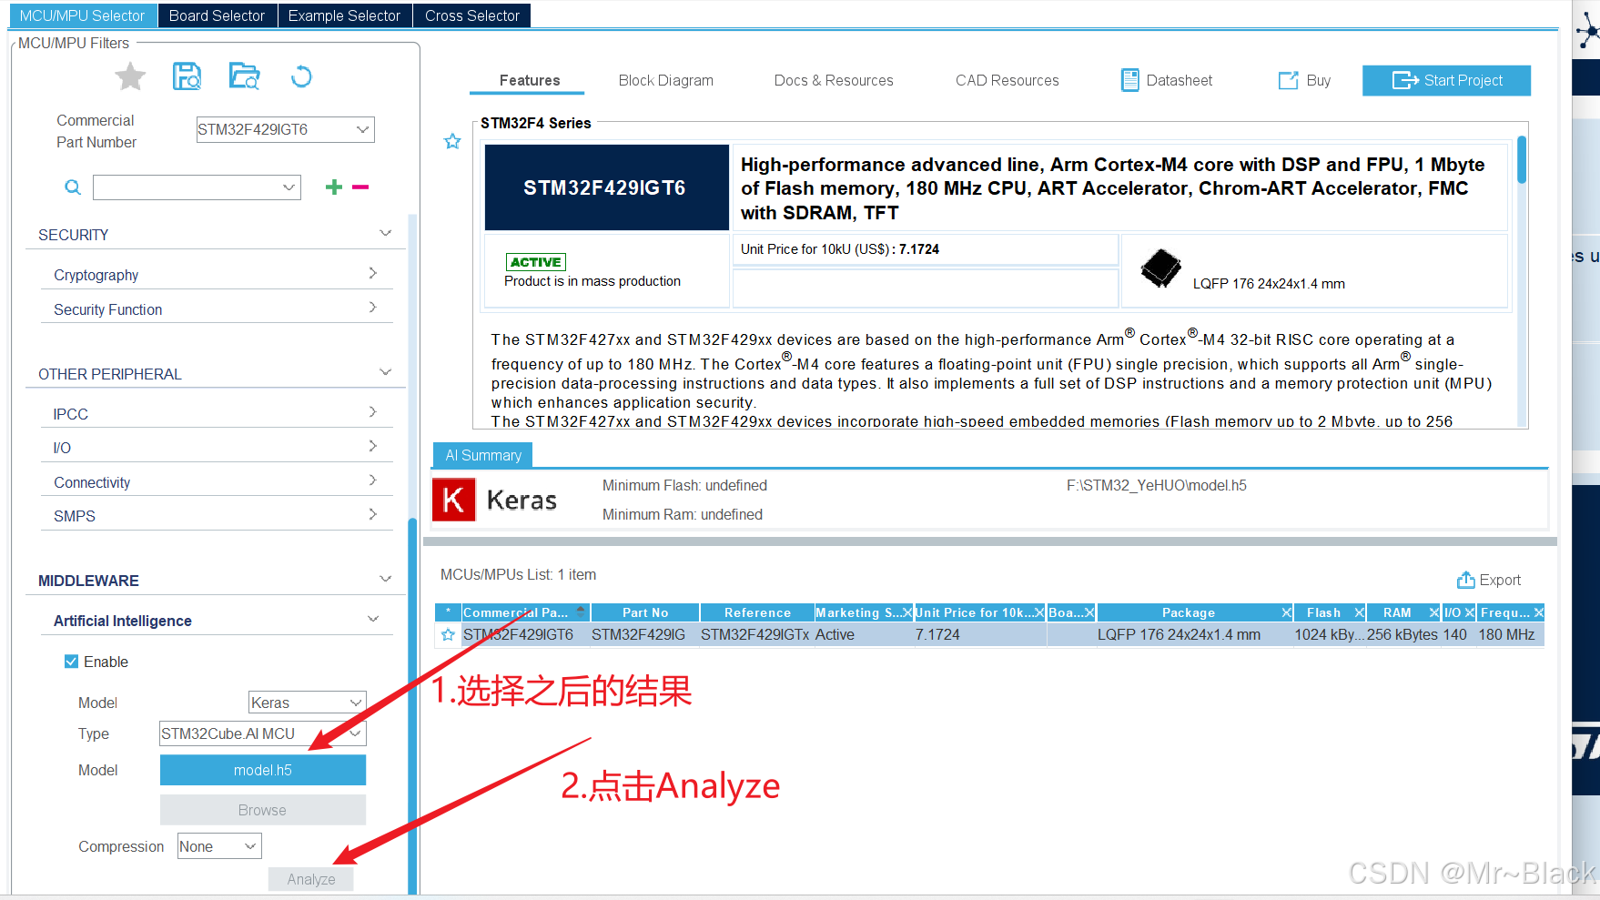Expand the SMPS filter
Screen dimensions: 1600x900
pyautogui.click(x=372, y=514)
